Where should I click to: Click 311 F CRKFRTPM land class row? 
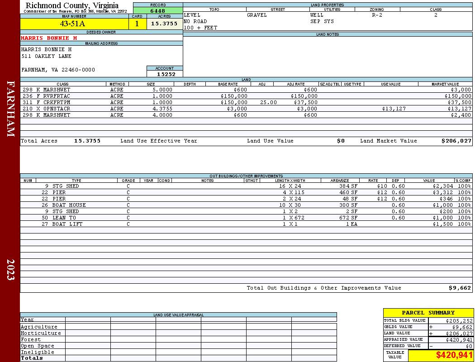246,102
